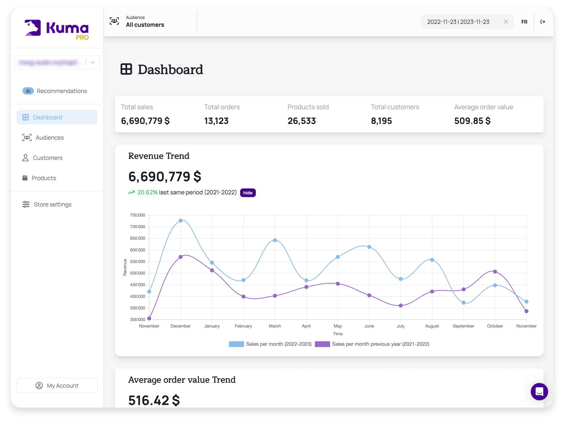Click the Products briefcase icon
Image resolution: width=564 pixels, height=422 pixels.
click(x=25, y=178)
